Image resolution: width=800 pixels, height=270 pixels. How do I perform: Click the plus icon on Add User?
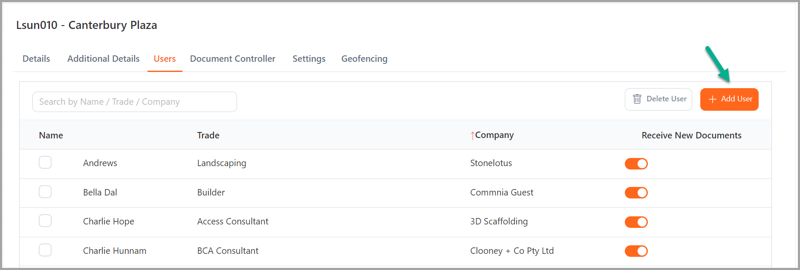pos(712,99)
